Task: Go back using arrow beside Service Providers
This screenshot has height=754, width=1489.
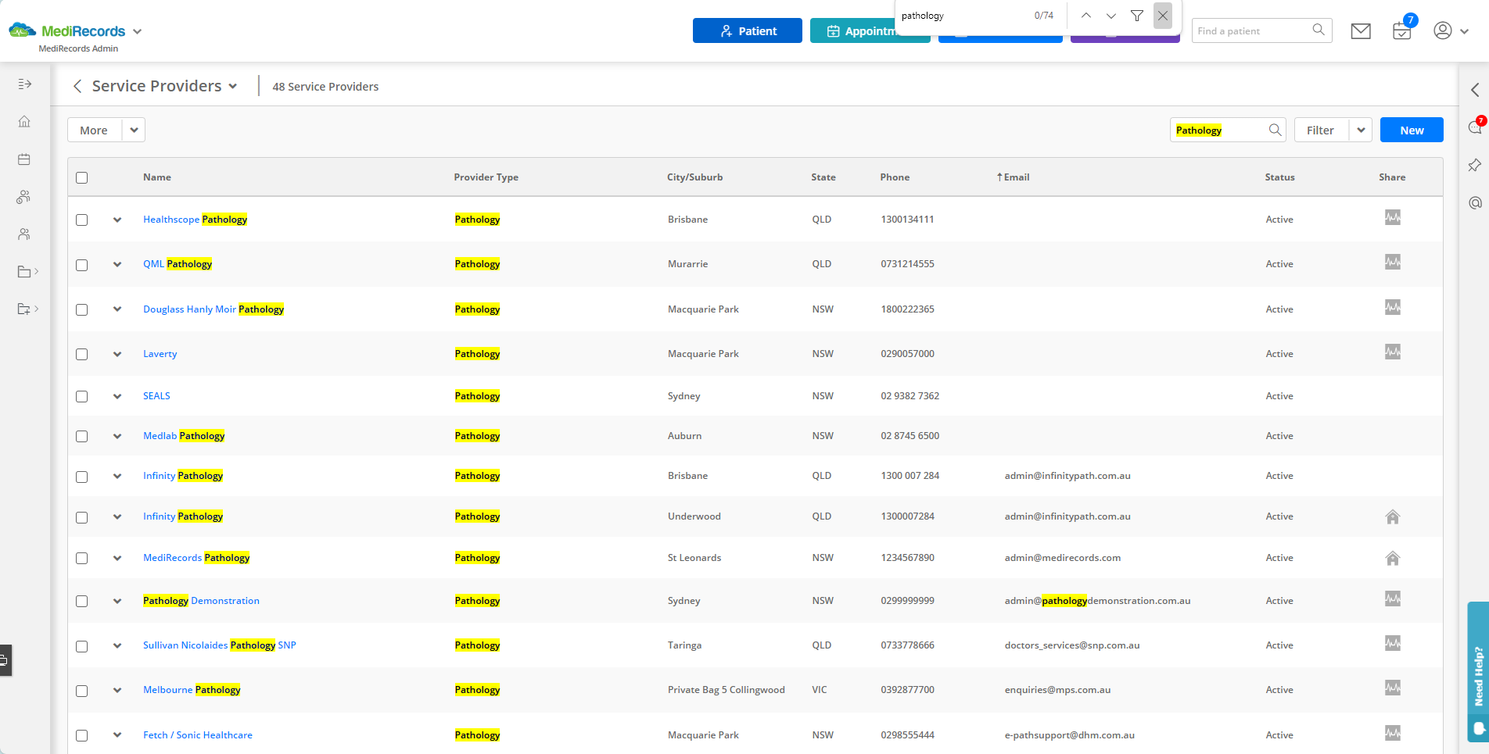Action: (x=77, y=86)
